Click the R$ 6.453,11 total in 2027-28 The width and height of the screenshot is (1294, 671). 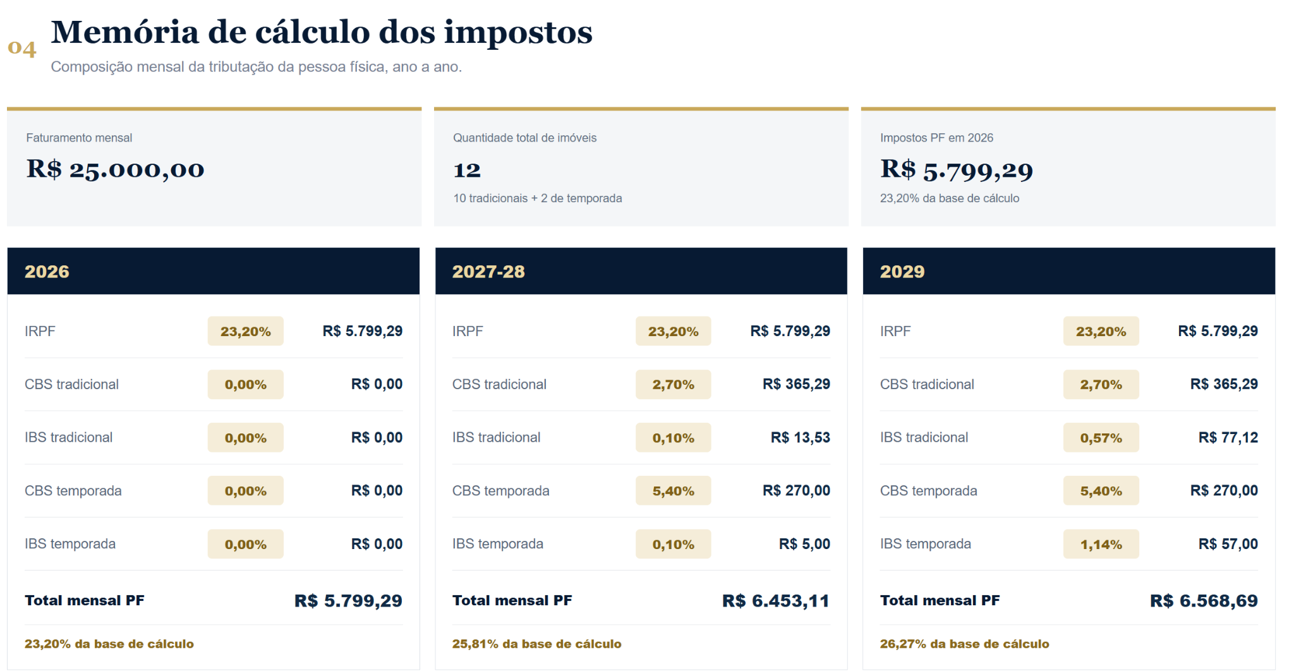tap(776, 601)
